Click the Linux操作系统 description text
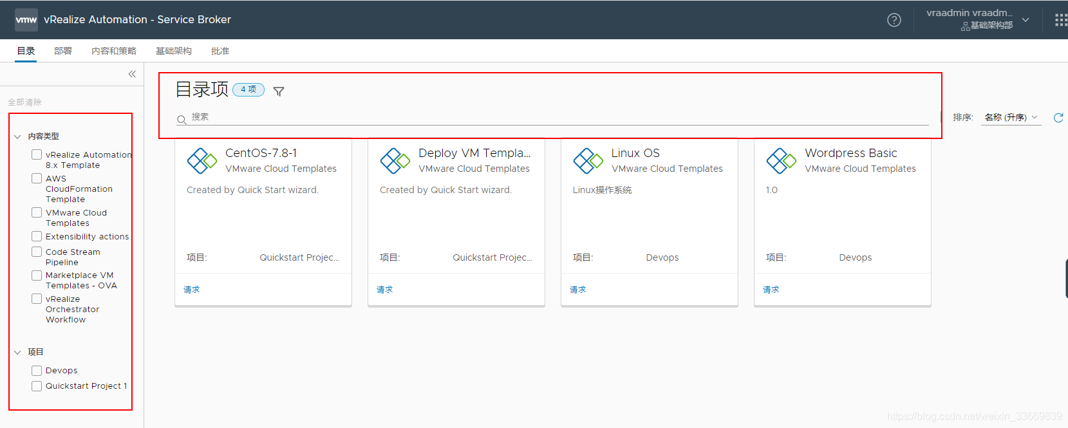This screenshot has height=428, width=1068. point(603,190)
